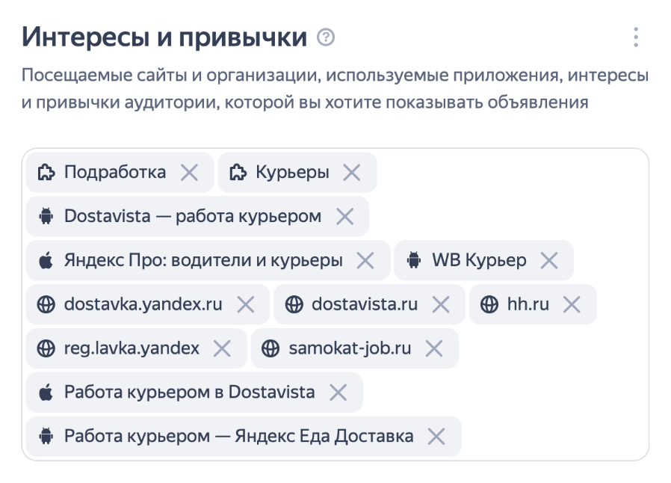
Task: Remove the WB Курьер app tag
Action: pyautogui.click(x=549, y=260)
